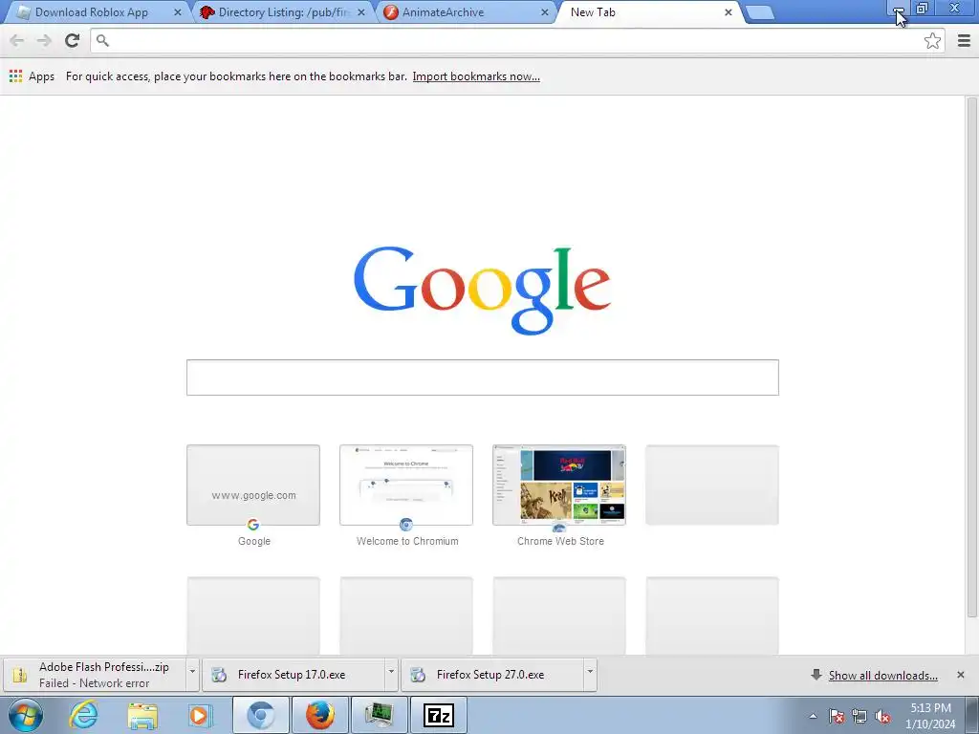Open Windows Media Player from taskbar
The width and height of the screenshot is (979, 734).
[200, 715]
